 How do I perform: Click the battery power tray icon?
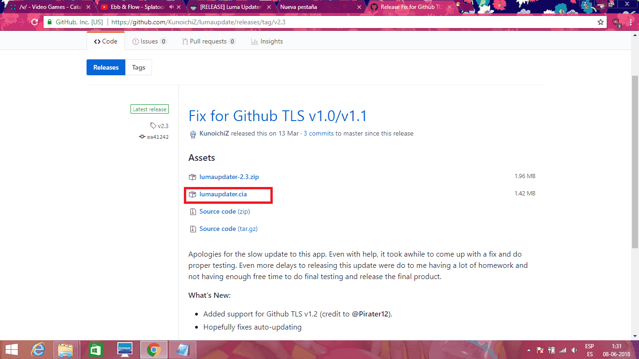click(x=552, y=350)
